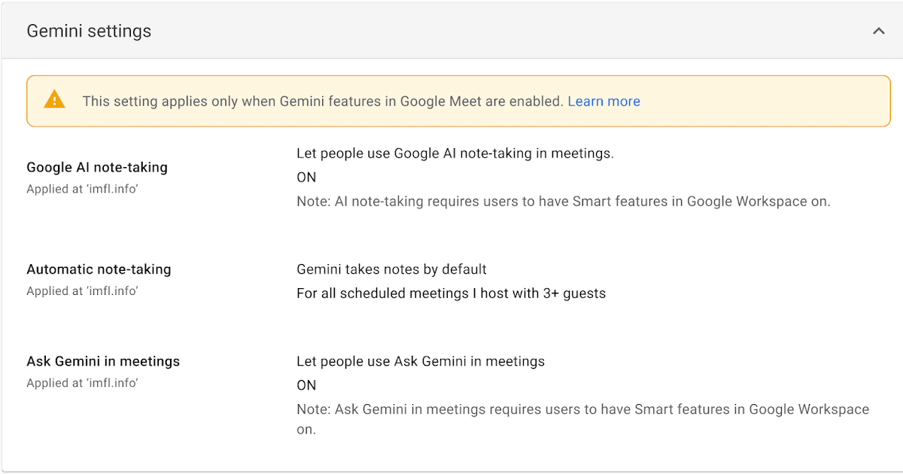Click 'Let people use Google AI note-taking' description
This screenshot has height=474, width=903.
coord(455,153)
